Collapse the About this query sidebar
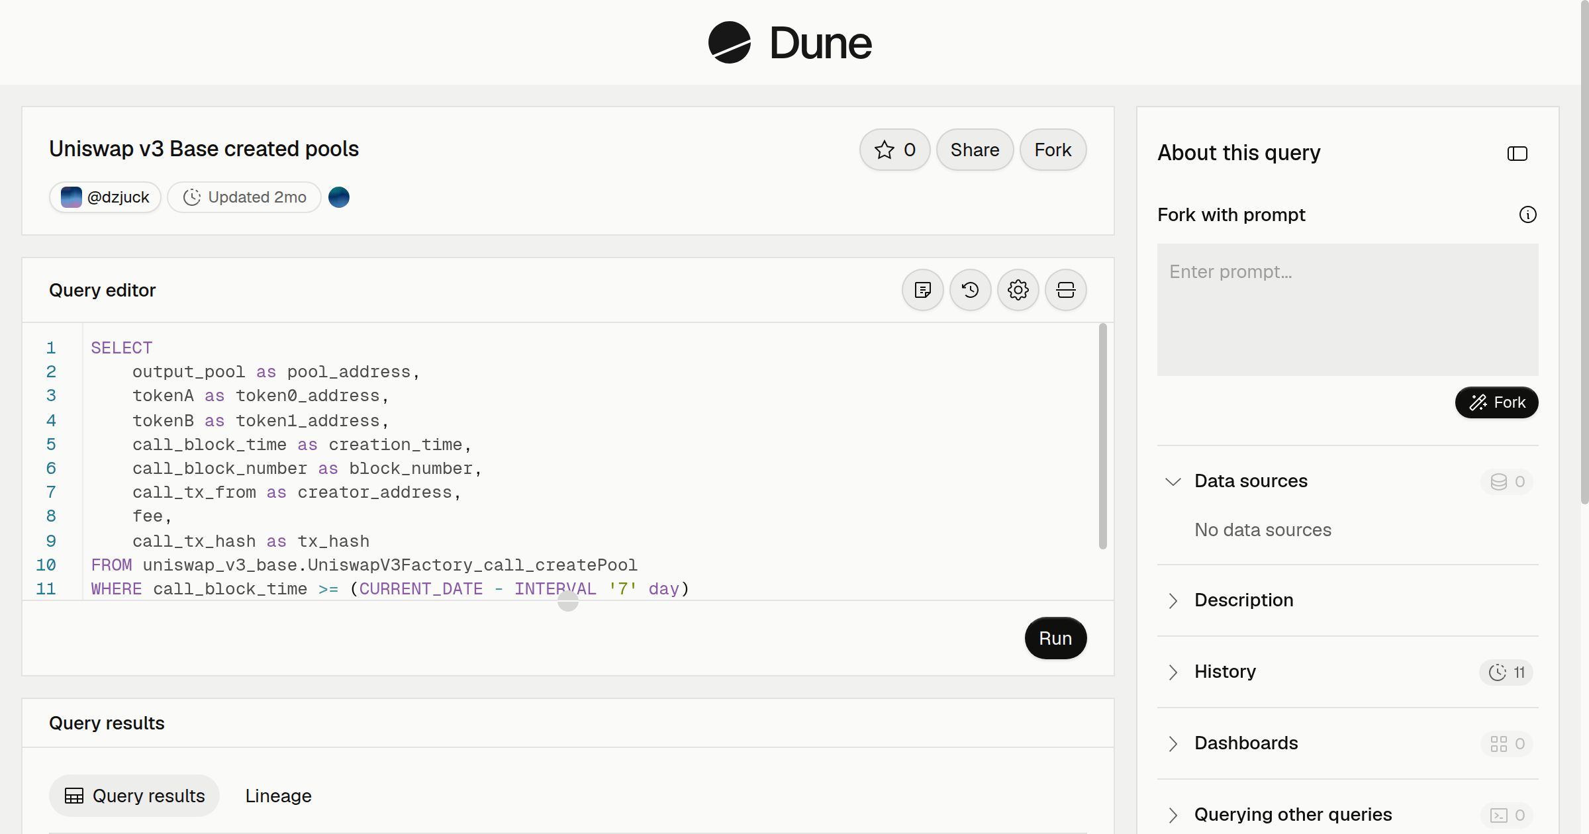The image size is (1589, 834). click(1517, 154)
